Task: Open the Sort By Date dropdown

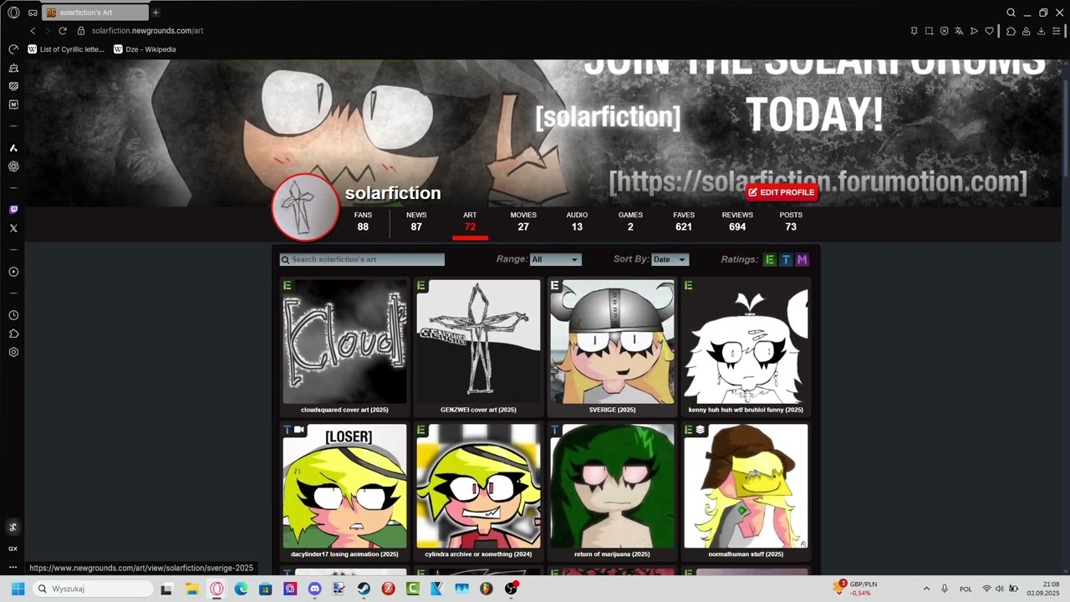Action: click(x=670, y=260)
